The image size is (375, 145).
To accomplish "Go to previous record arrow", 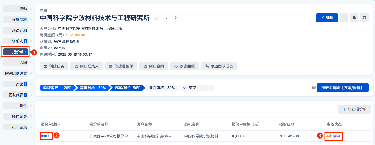I will tap(167, 18).
